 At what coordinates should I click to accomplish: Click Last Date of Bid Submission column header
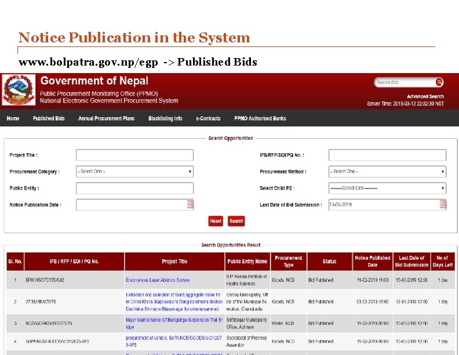point(411,262)
